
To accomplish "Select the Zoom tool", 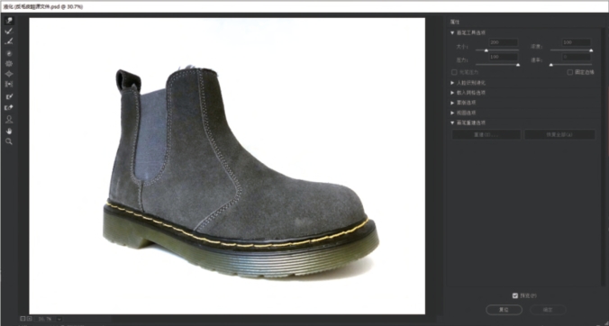I will coord(9,141).
